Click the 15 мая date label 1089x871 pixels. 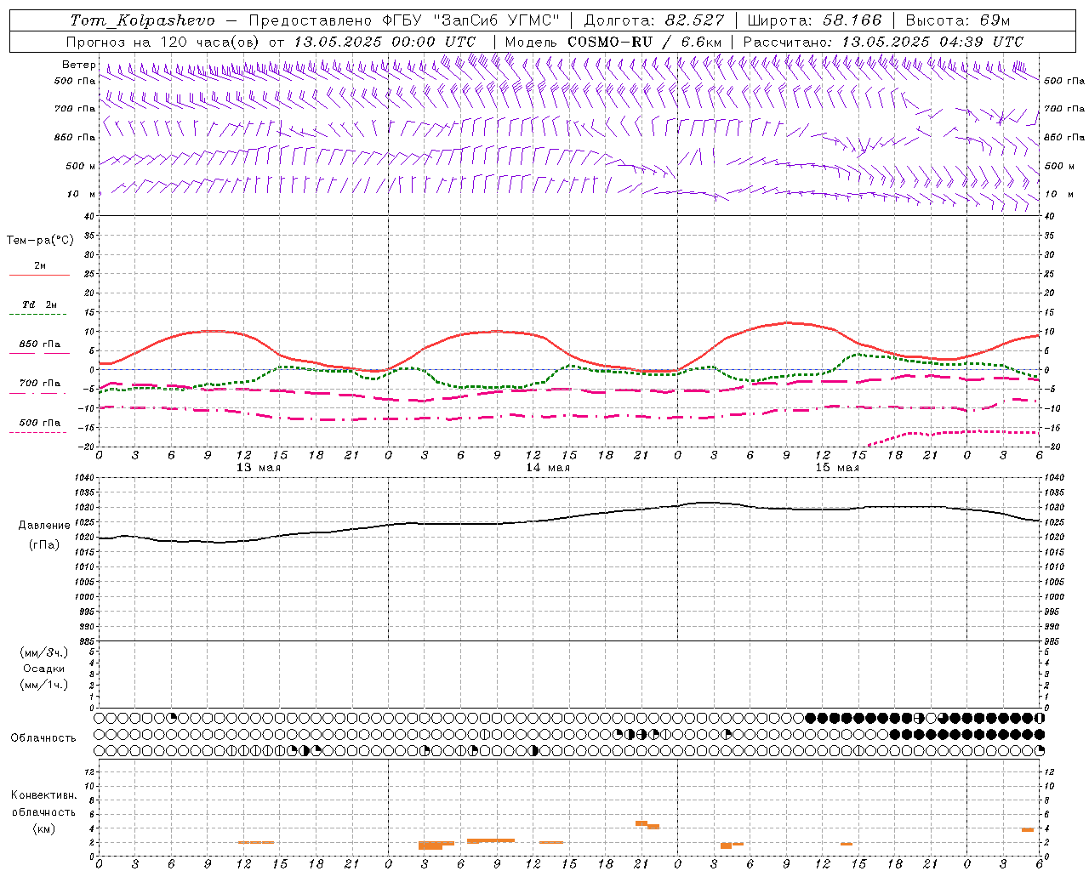(x=837, y=468)
